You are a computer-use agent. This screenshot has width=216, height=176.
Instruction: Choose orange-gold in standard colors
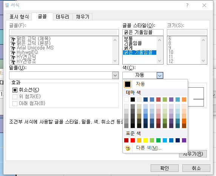point(139,140)
